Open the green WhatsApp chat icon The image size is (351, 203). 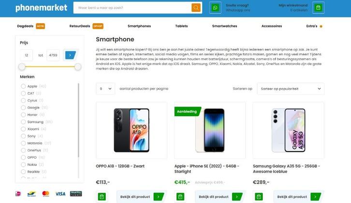click(x=215, y=8)
